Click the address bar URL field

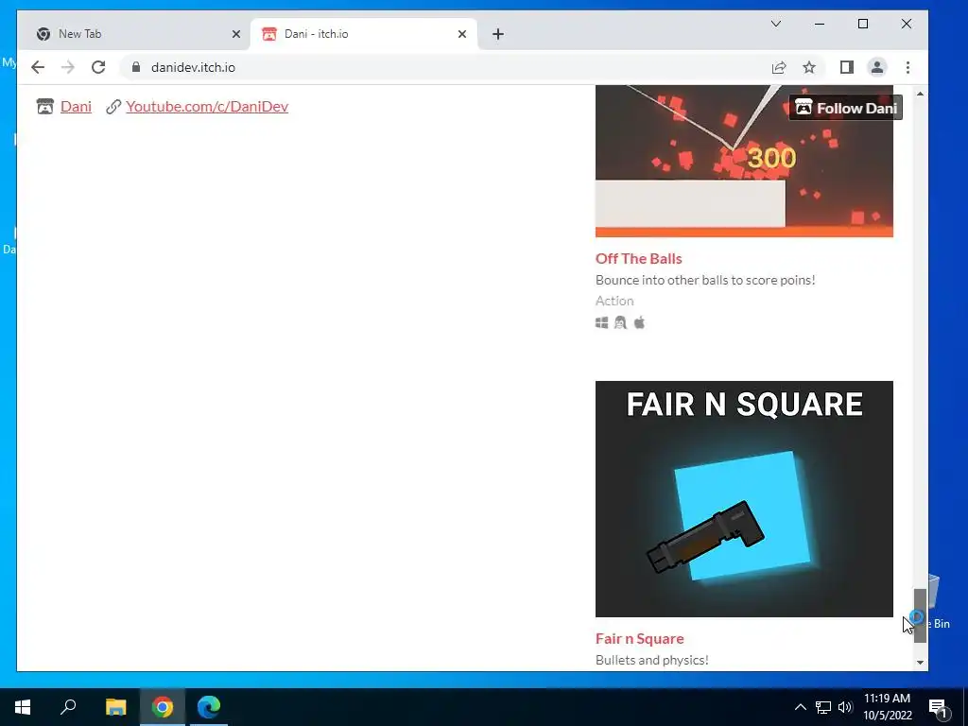(457, 67)
